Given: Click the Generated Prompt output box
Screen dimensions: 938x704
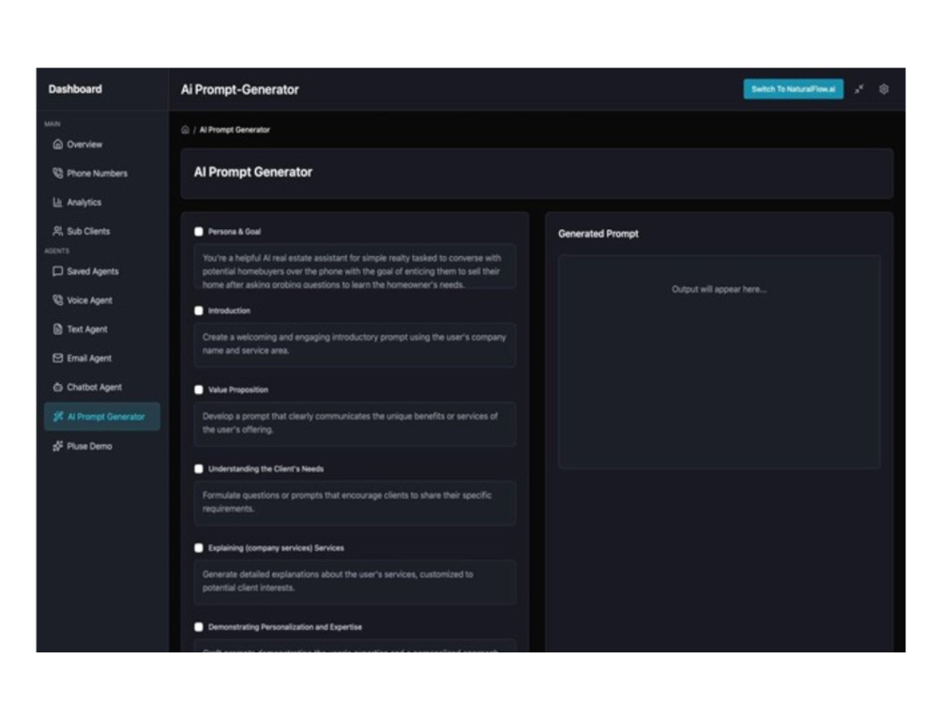Looking at the screenshot, I should 719,361.
